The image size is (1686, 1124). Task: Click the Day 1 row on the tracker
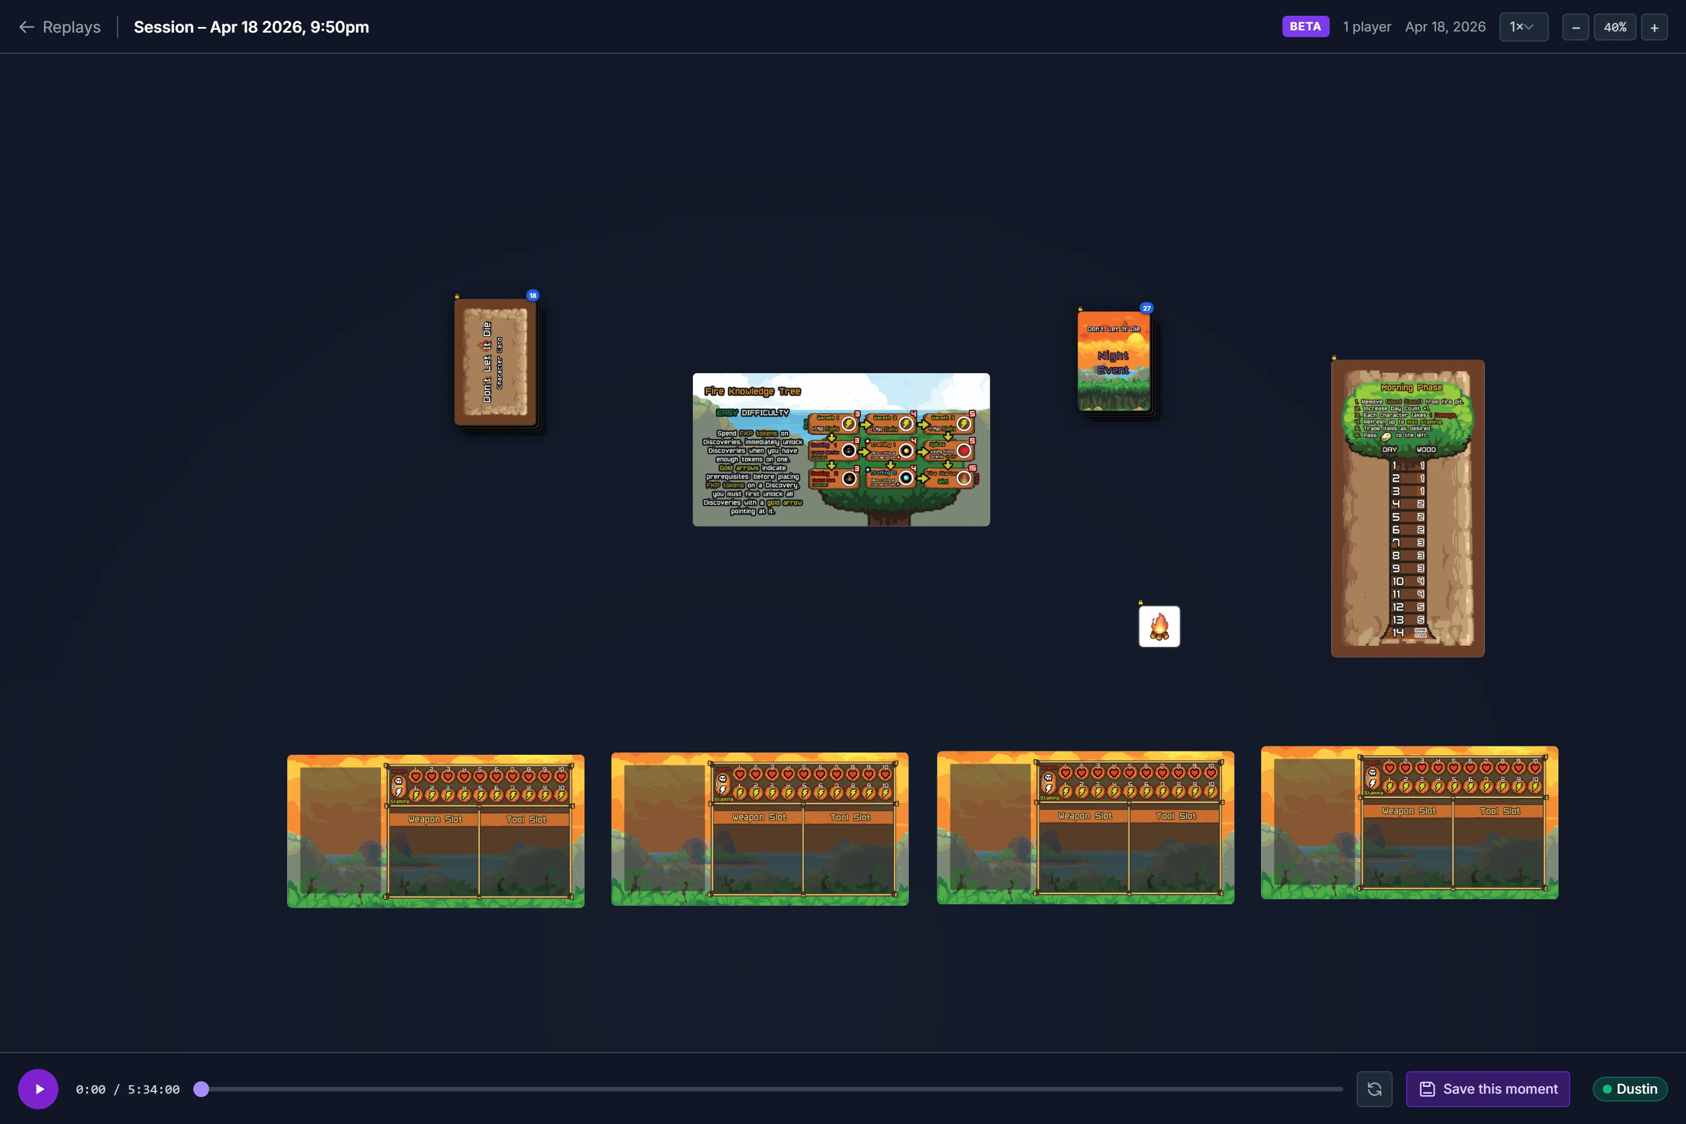click(1408, 465)
